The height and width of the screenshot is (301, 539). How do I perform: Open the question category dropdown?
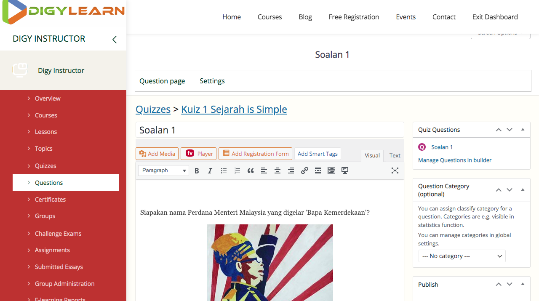pos(462,256)
